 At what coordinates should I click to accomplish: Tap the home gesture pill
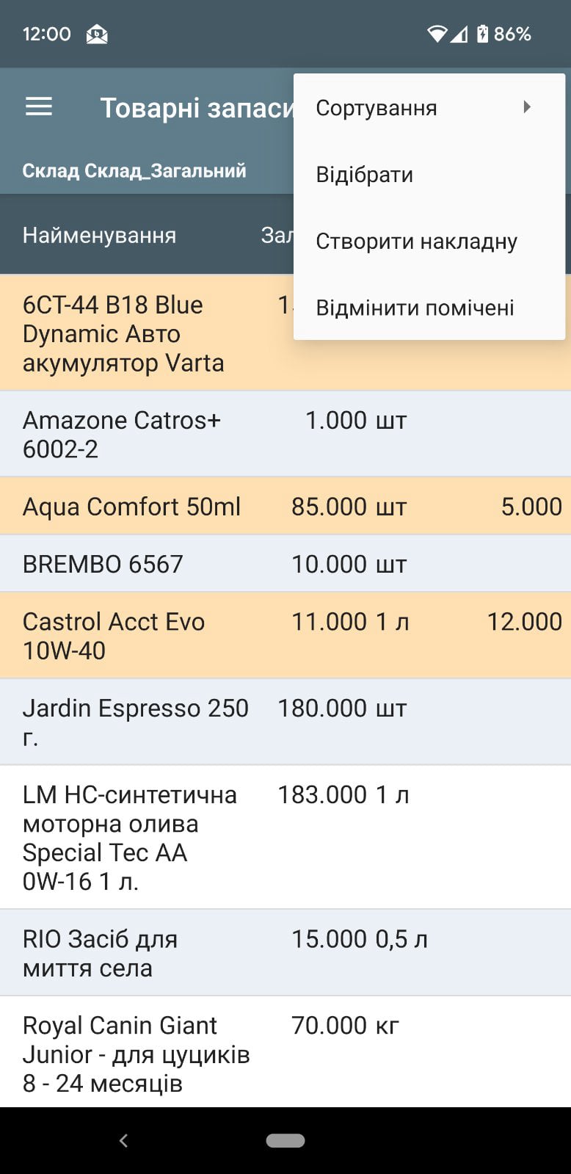coord(285,1140)
